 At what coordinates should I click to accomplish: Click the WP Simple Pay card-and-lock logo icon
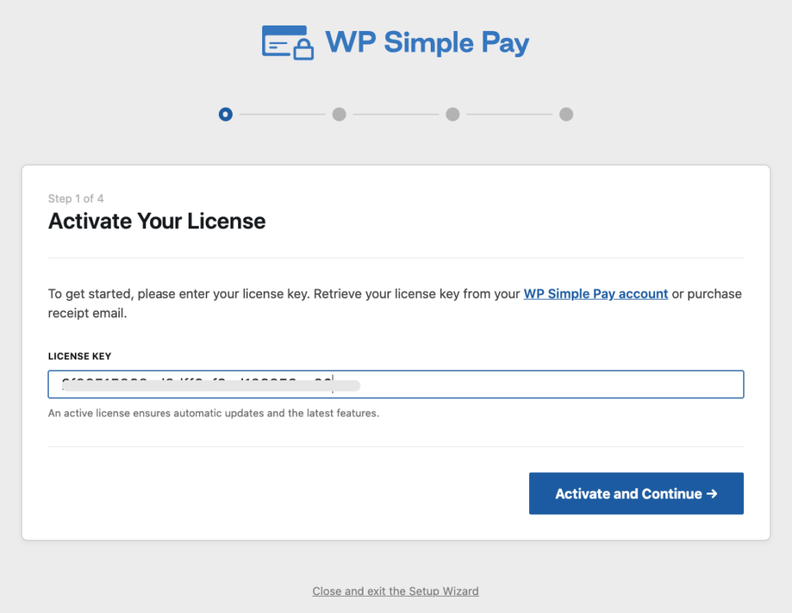click(x=287, y=43)
